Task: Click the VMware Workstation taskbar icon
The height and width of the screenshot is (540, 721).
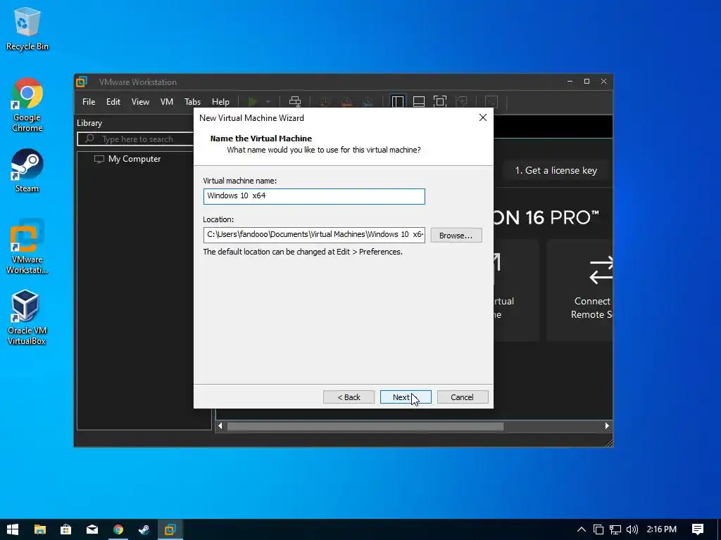Action: point(170,529)
